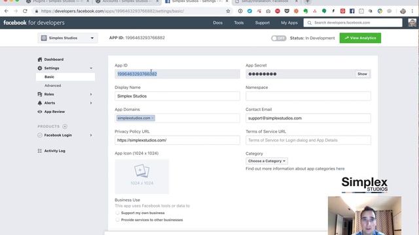The width and height of the screenshot is (419, 235).
Task: Click the Settings gear icon
Action: tap(40, 68)
